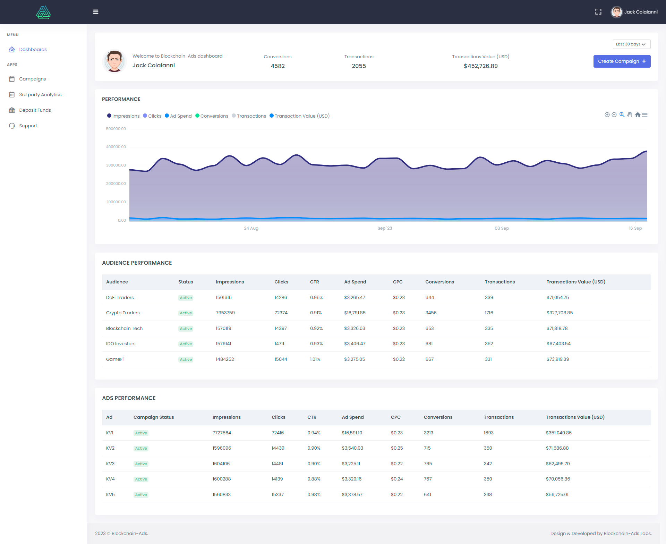This screenshot has height=544, width=666.
Task: Click the chart zoom in icon
Action: click(607, 115)
